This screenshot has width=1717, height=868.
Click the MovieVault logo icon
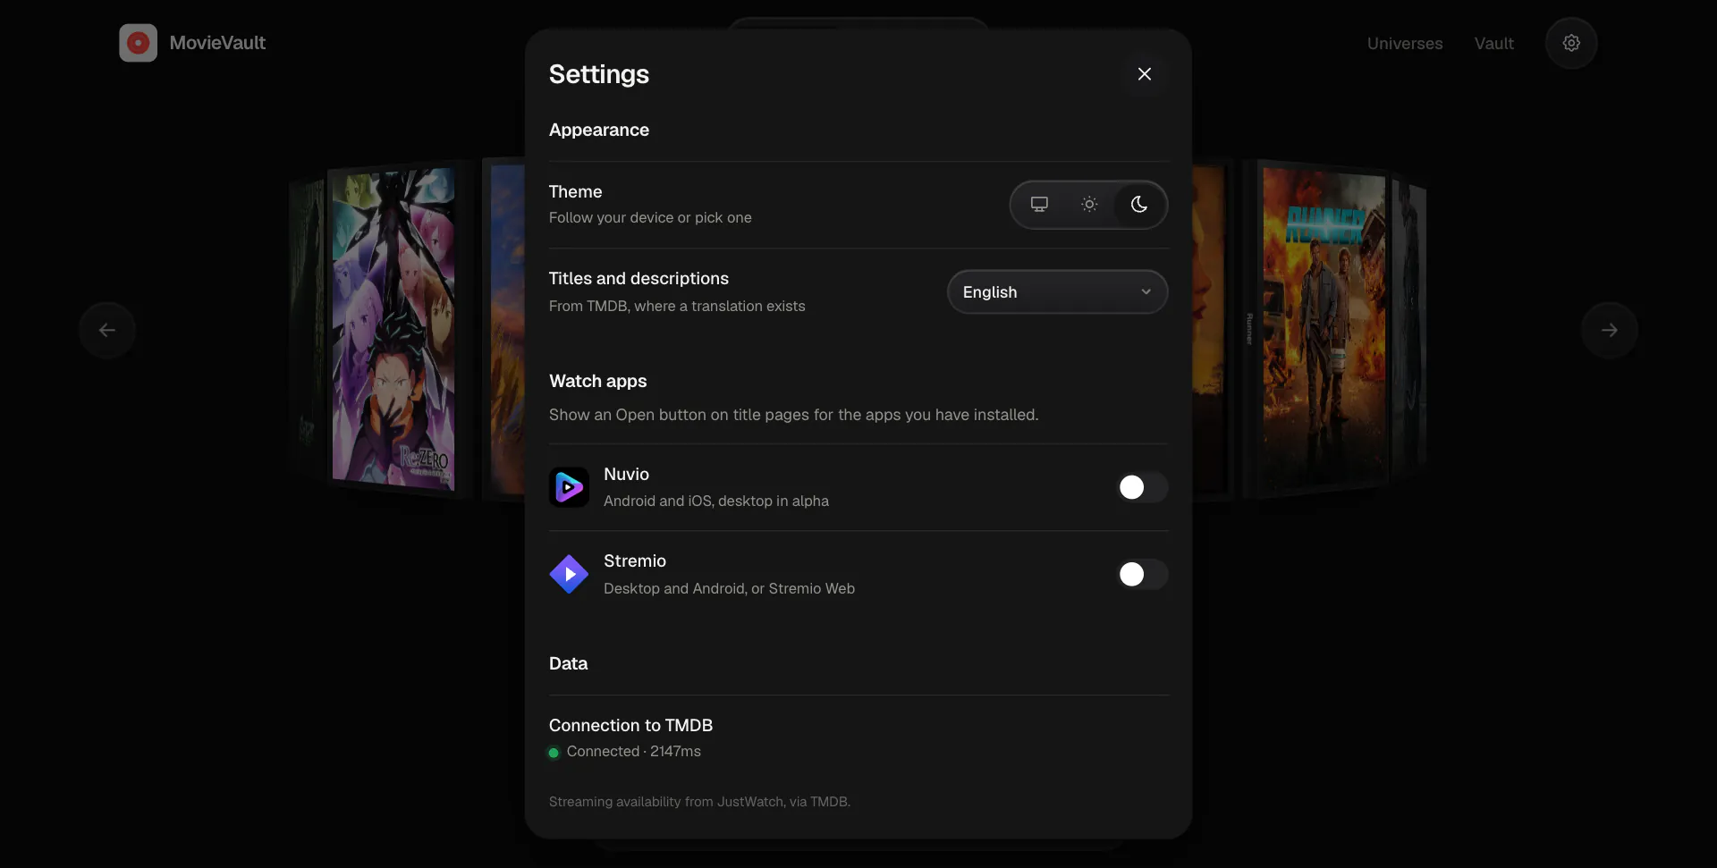coord(138,43)
